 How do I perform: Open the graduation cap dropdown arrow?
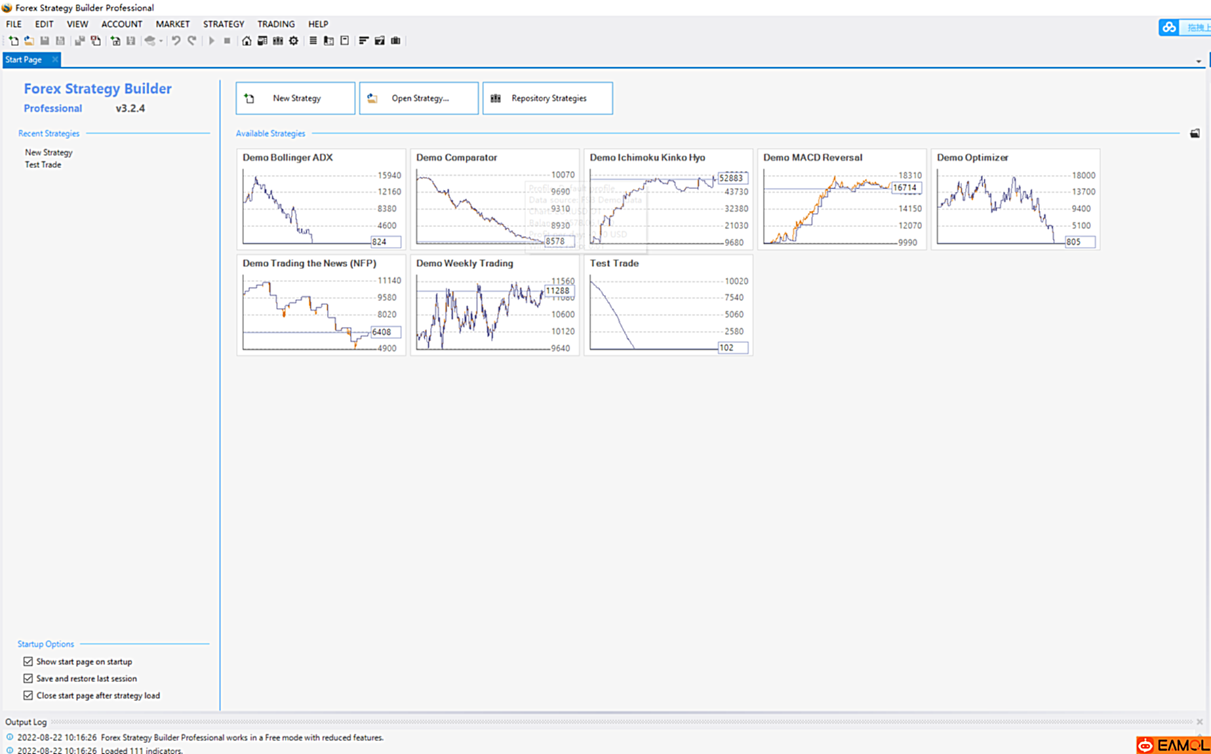click(x=161, y=41)
